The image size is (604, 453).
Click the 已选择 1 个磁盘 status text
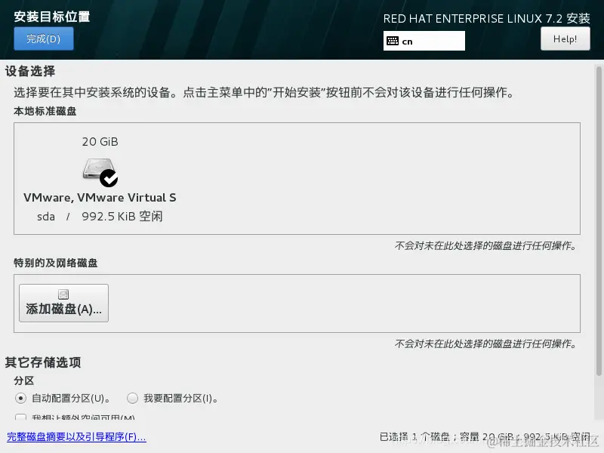485,437
